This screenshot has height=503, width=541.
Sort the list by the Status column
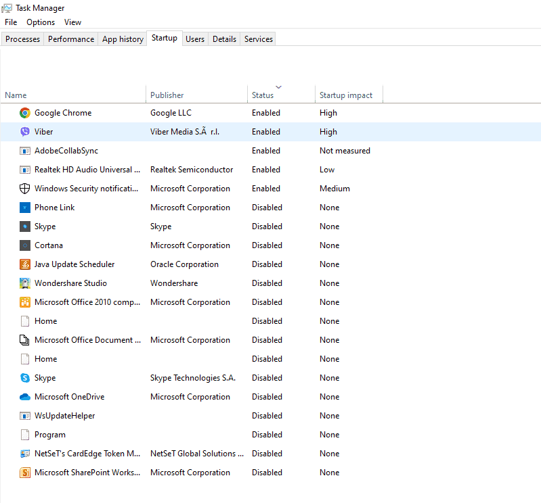point(263,95)
